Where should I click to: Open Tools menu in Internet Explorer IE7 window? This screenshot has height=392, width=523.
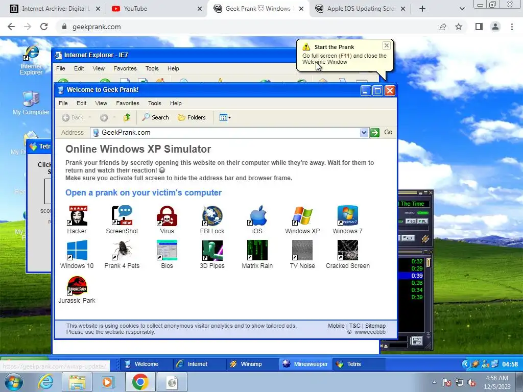click(152, 68)
